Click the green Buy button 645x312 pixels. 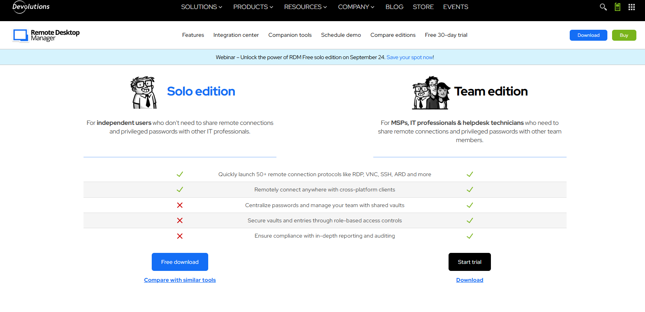[x=624, y=35]
